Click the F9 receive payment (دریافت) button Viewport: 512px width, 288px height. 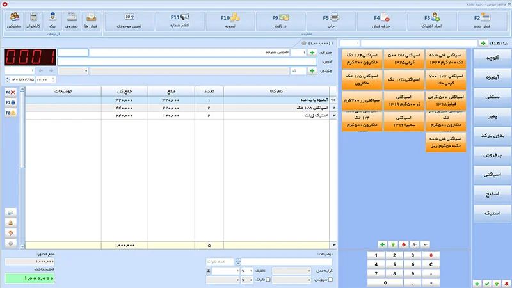pyautogui.click(x=281, y=21)
